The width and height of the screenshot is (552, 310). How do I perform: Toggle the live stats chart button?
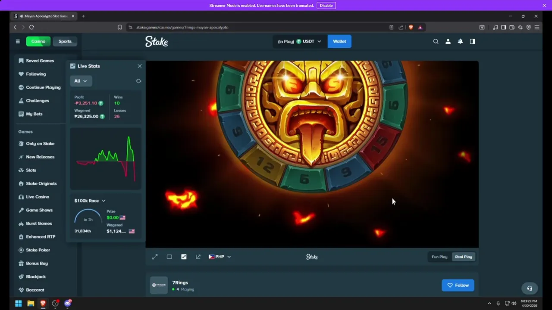tap(184, 257)
